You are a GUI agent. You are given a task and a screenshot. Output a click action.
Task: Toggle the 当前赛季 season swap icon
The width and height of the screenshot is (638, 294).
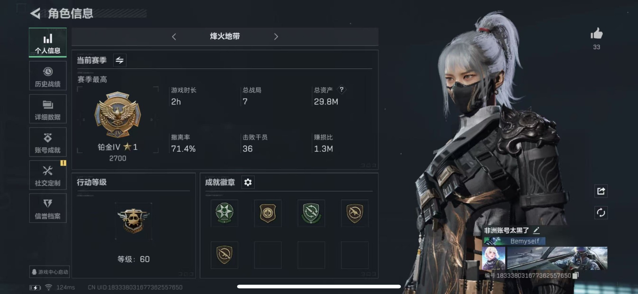(120, 60)
